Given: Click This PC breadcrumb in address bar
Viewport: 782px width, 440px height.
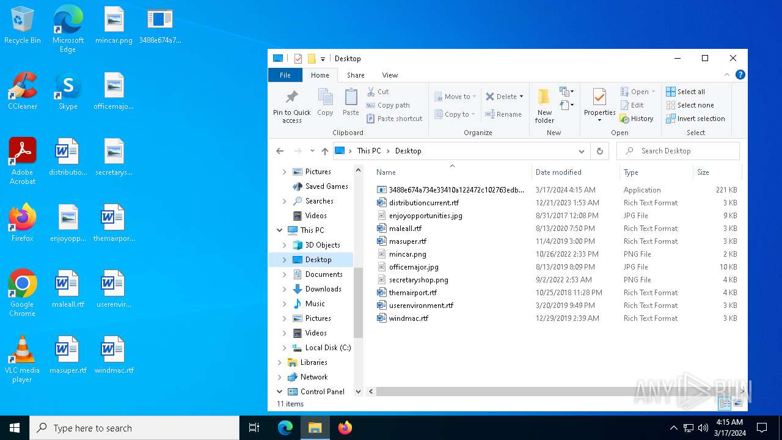Looking at the screenshot, I should pos(369,151).
